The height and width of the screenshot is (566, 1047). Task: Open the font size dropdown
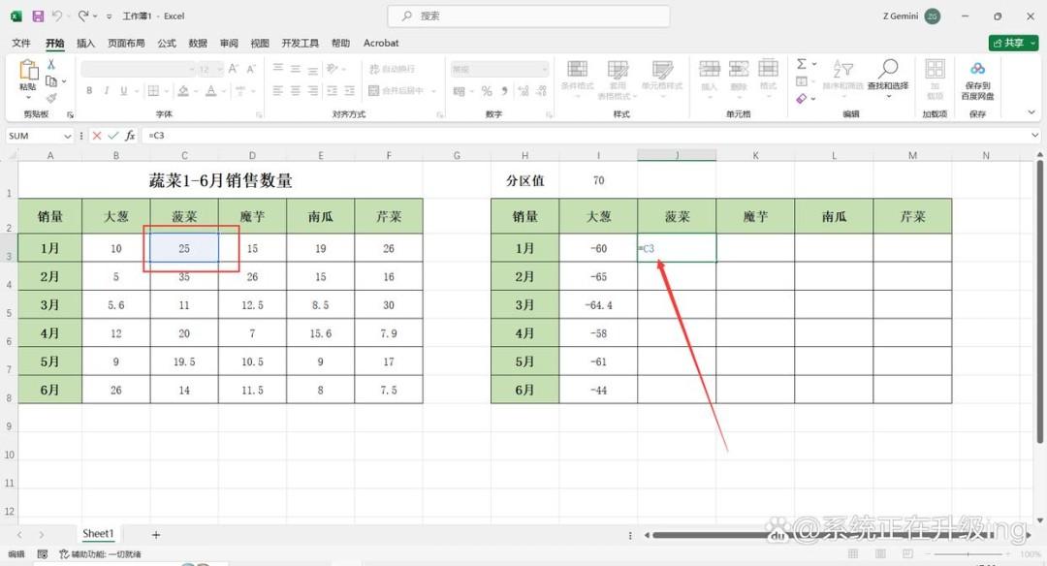[218, 69]
